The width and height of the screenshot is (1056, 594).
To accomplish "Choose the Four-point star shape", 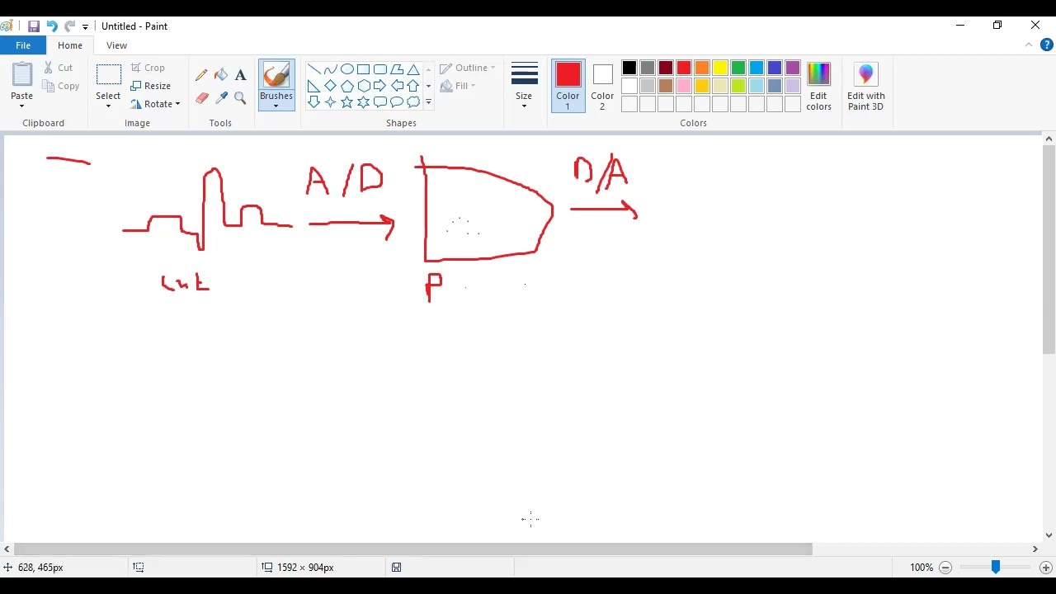I will (x=330, y=102).
